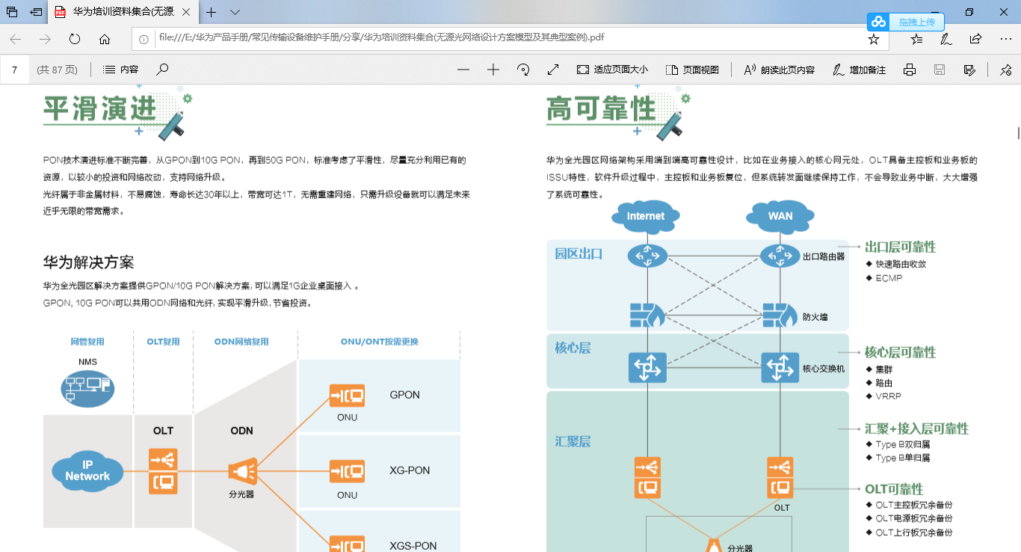Click the IP Network cloud
1021x552 pixels.
tap(87, 471)
